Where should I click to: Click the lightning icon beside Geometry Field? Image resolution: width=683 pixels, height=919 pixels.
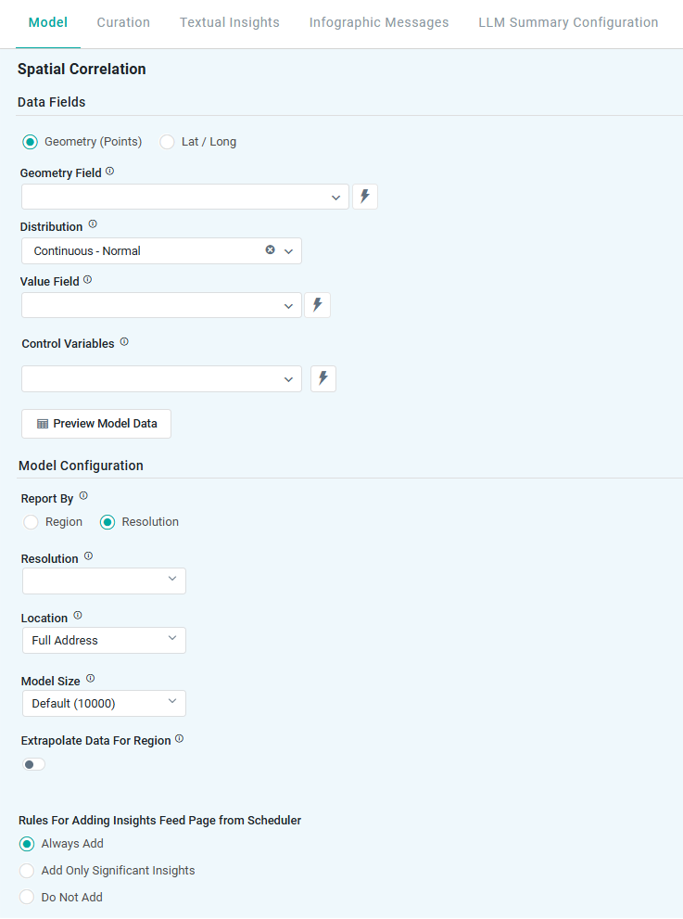(x=365, y=197)
